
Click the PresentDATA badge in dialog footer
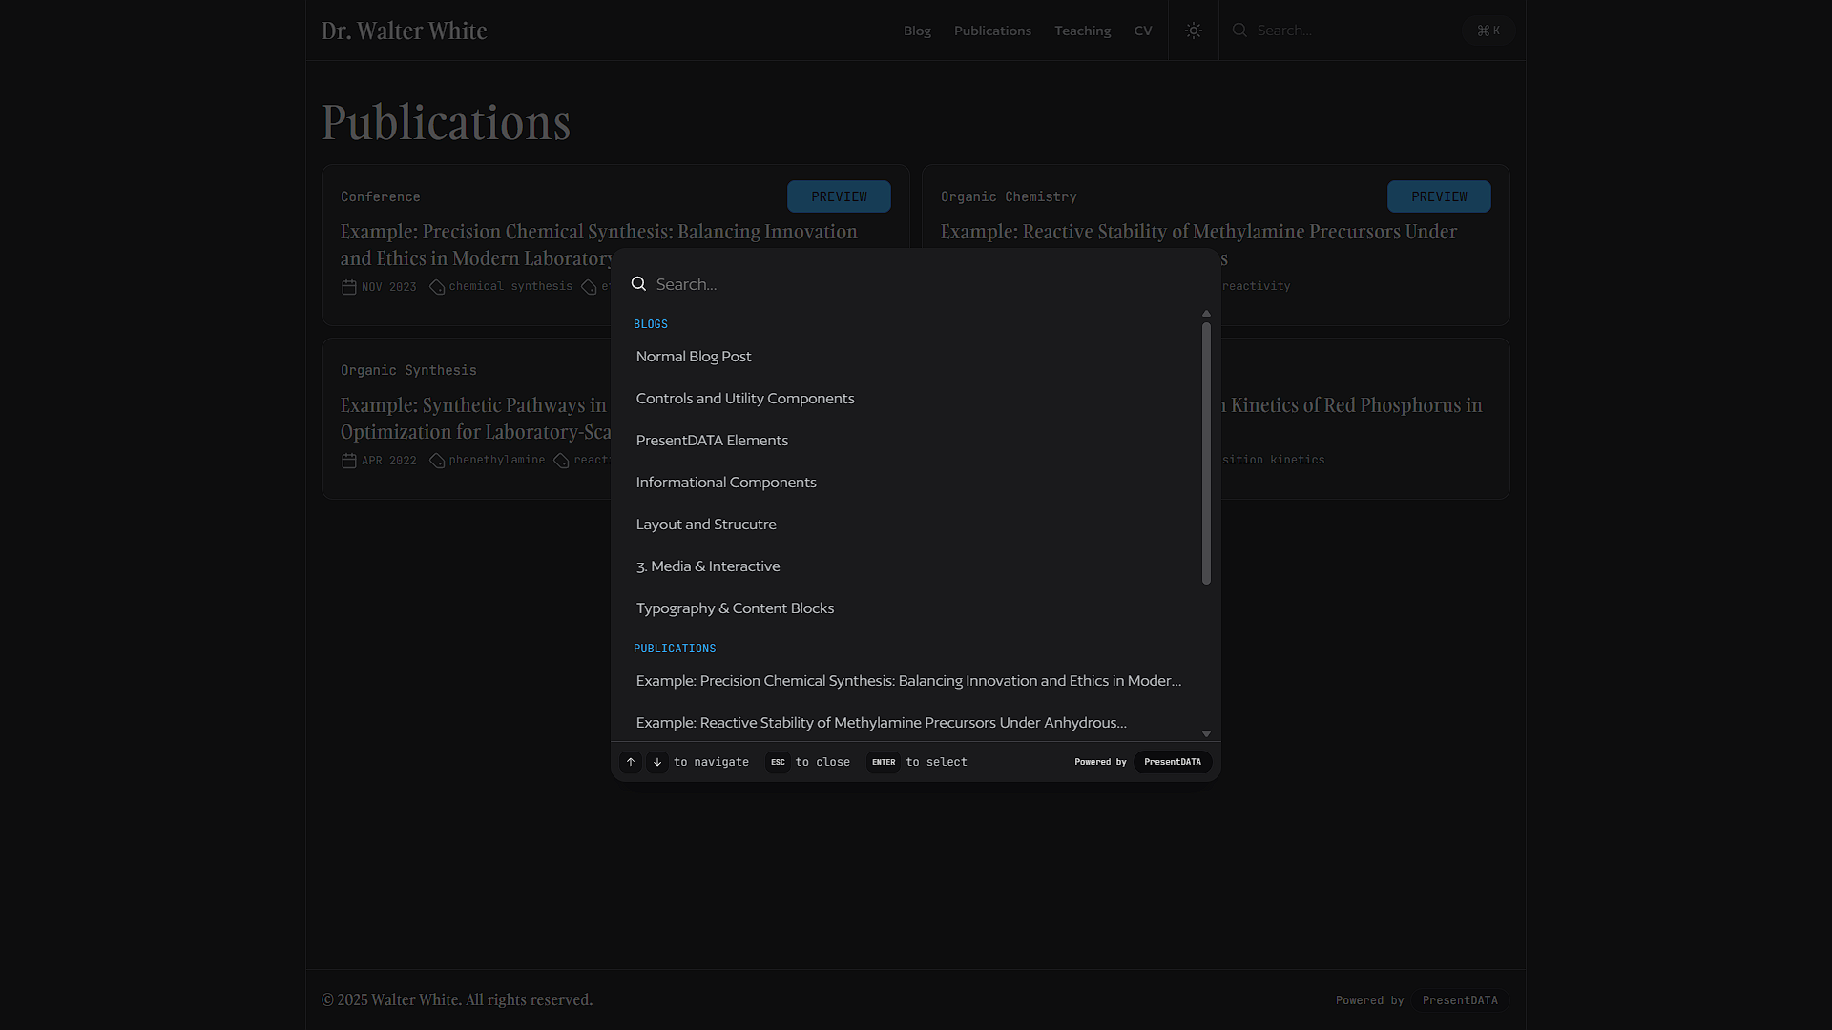click(x=1172, y=762)
